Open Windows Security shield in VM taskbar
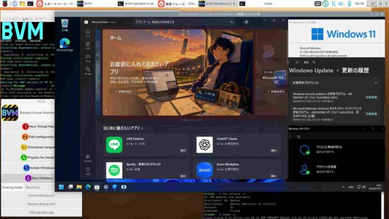This screenshot has width=389, height=219. point(115,187)
